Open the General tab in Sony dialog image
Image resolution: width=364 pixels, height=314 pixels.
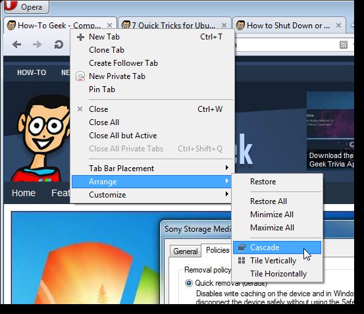pyautogui.click(x=185, y=251)
